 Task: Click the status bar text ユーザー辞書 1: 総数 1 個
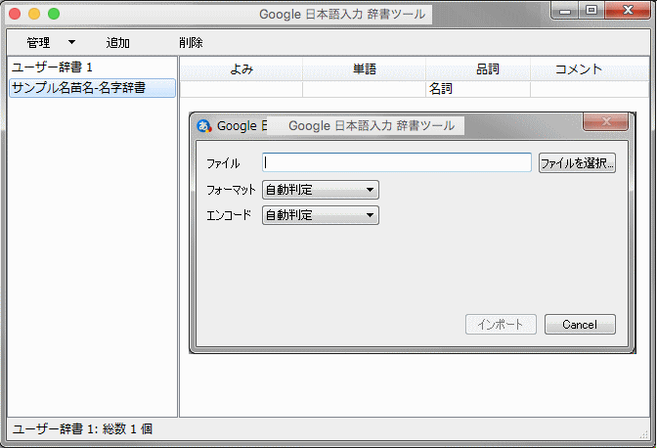click(x=82, y=428)
